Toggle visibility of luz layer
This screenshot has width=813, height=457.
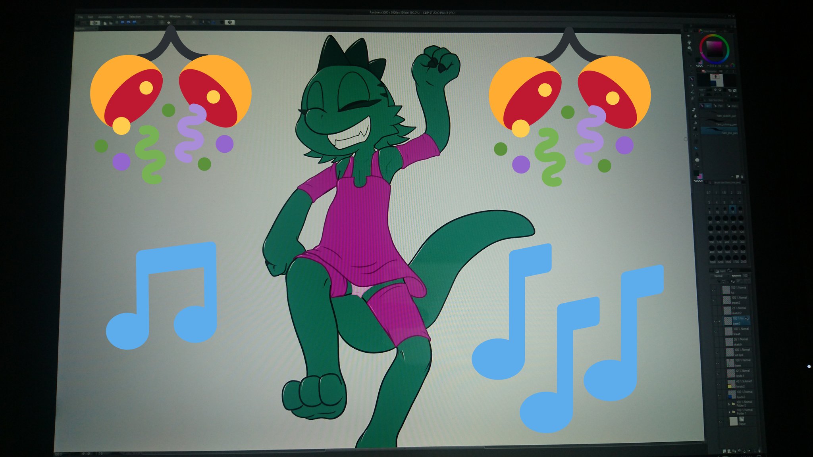pyautogui.click(x=714, y=290)
